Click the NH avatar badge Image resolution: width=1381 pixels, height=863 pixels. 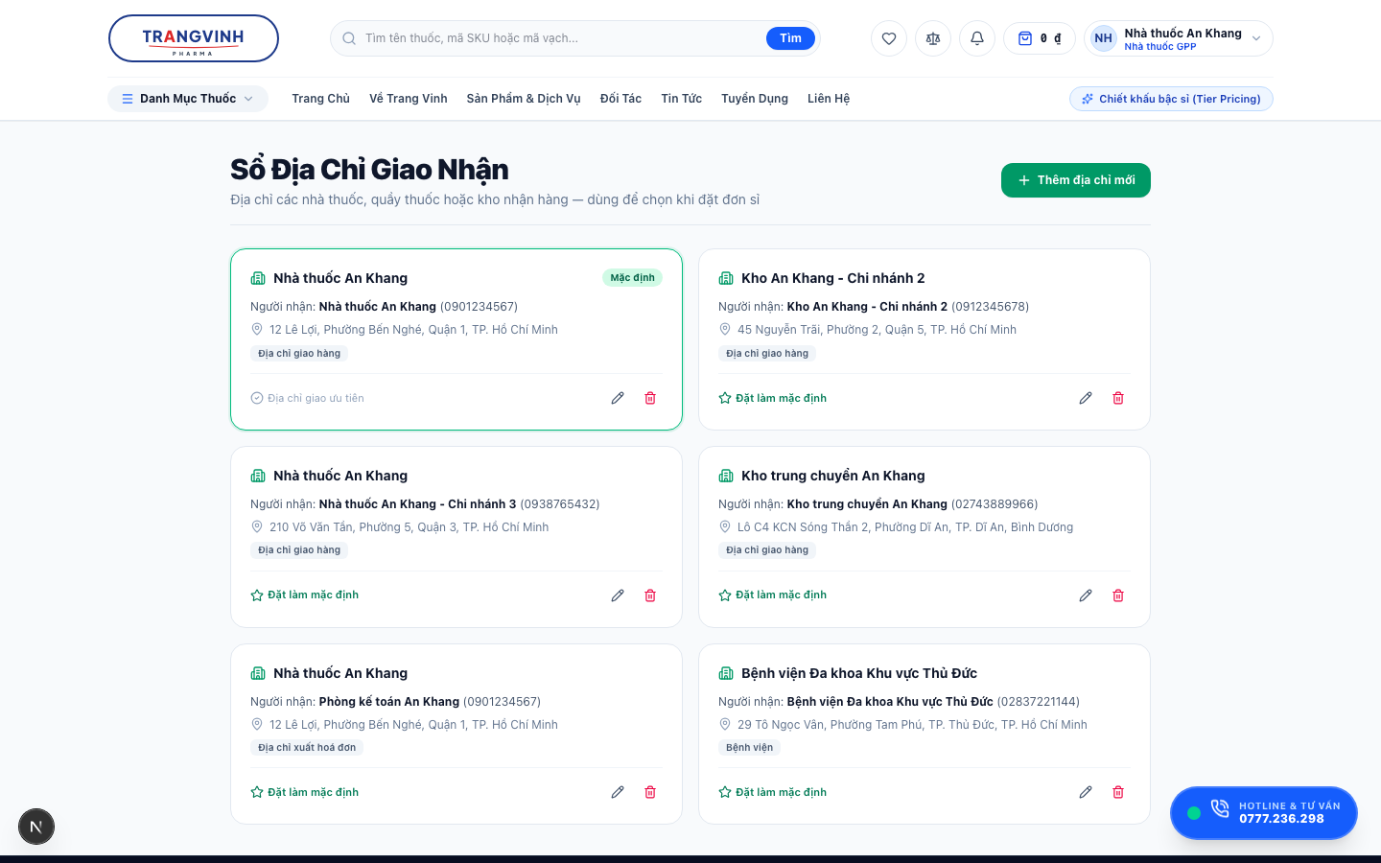click(x=1104, y=38)
